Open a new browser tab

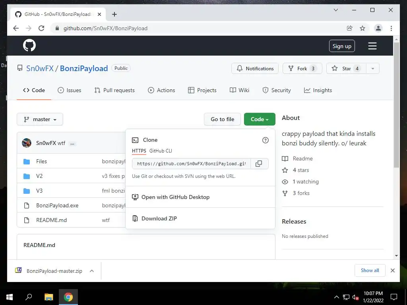pyautogui.click(x=114, y=14)
